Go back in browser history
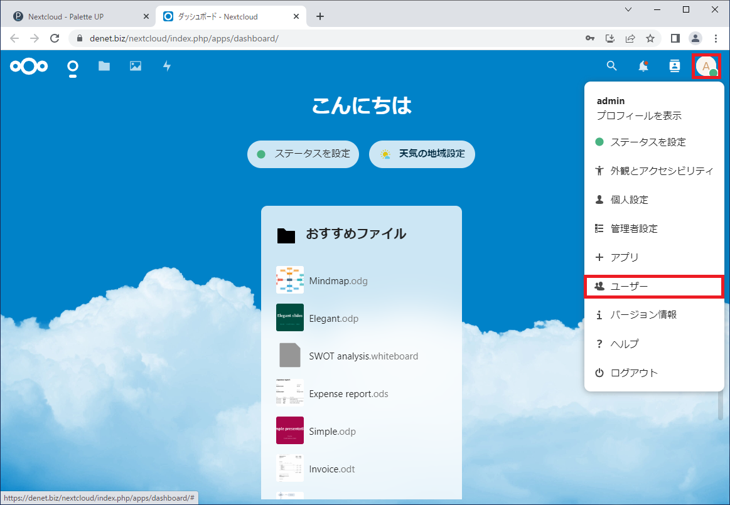 [14, 38]
